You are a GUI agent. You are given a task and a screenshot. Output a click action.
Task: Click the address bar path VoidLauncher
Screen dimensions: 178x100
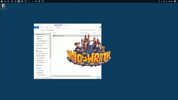tap(50, 30)
